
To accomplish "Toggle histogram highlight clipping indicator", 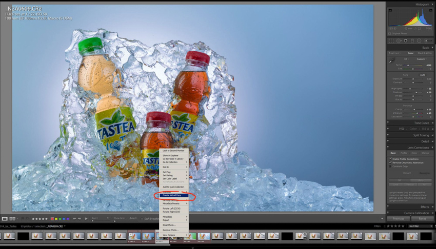I will tap(431, 10).
